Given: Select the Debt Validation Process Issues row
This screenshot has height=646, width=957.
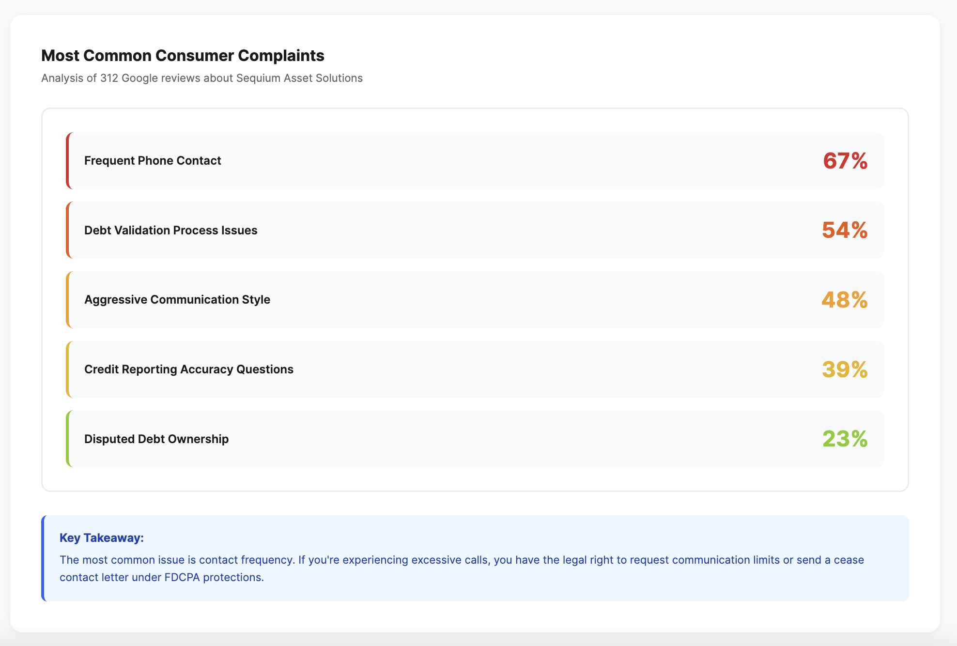Looking at the screenshot, I should click(x=475, y=230).
